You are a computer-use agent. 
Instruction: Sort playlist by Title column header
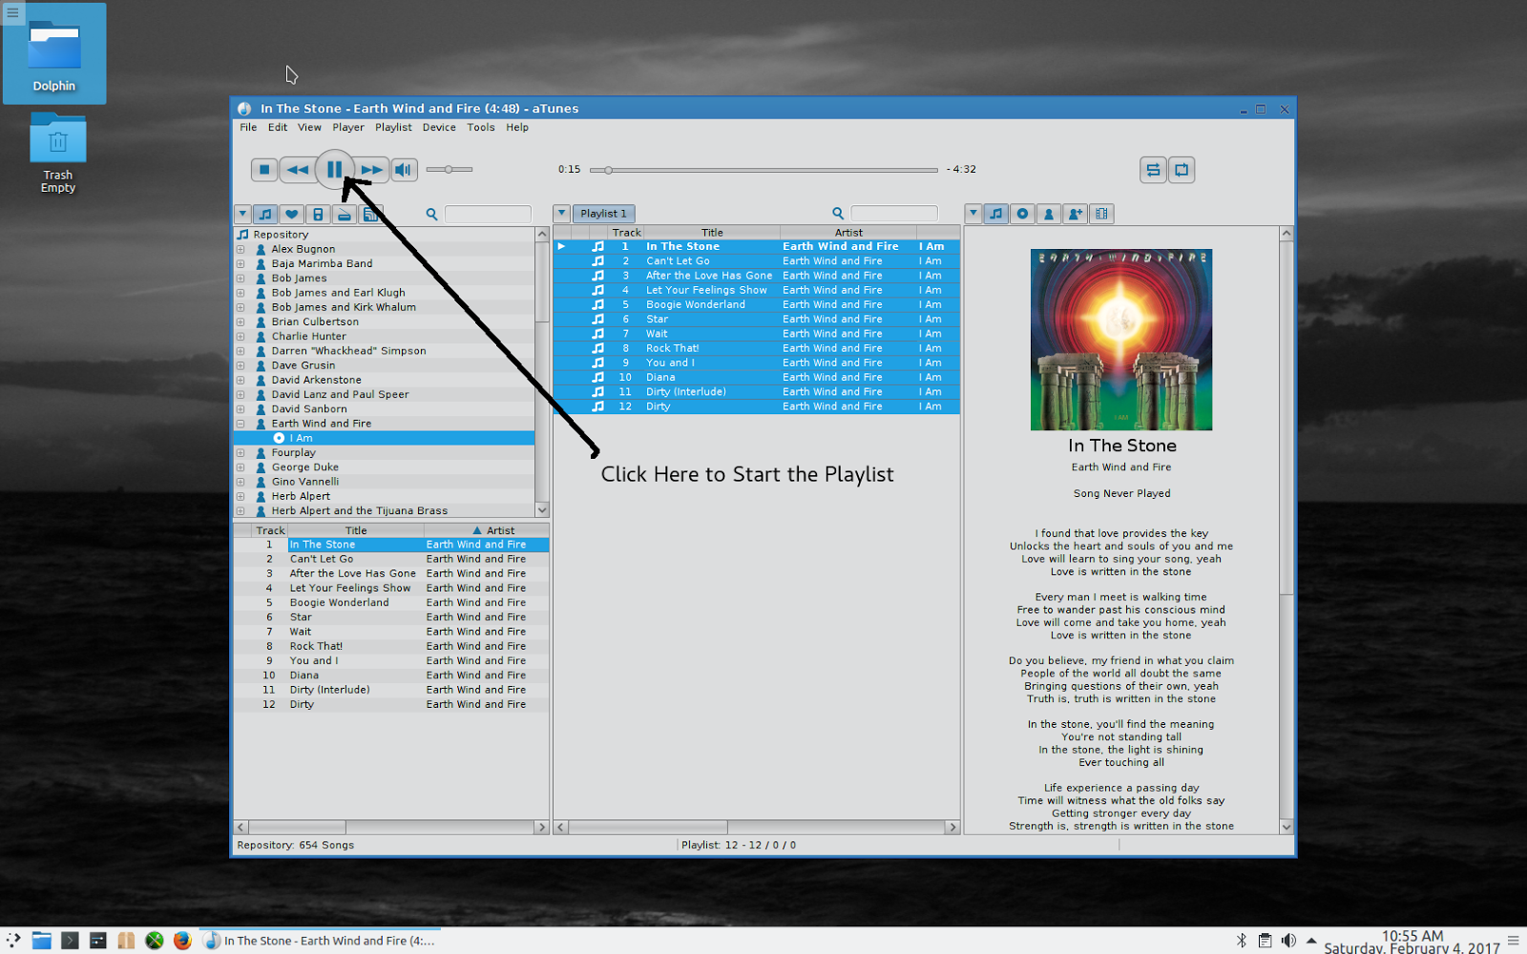(x=712, y=233)
